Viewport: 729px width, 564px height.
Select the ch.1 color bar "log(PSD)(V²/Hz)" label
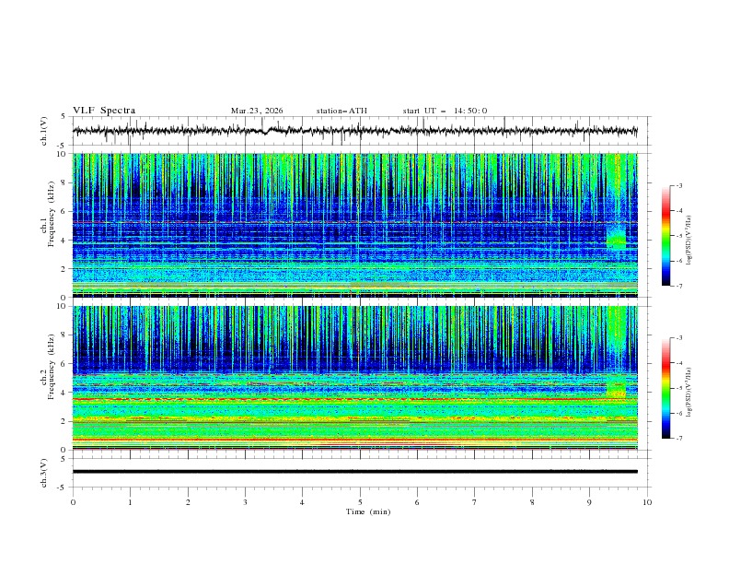(688, 241)
